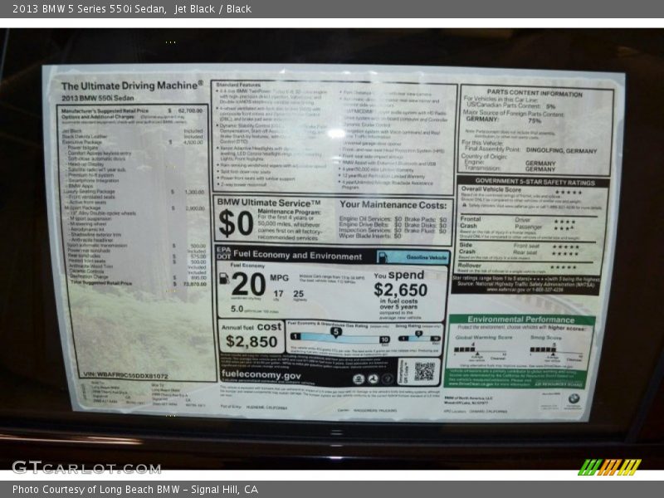664x498 pixels.
Task: Click 'Manufacturer's Suggested Retail Price' line
Action: [132, 111]
